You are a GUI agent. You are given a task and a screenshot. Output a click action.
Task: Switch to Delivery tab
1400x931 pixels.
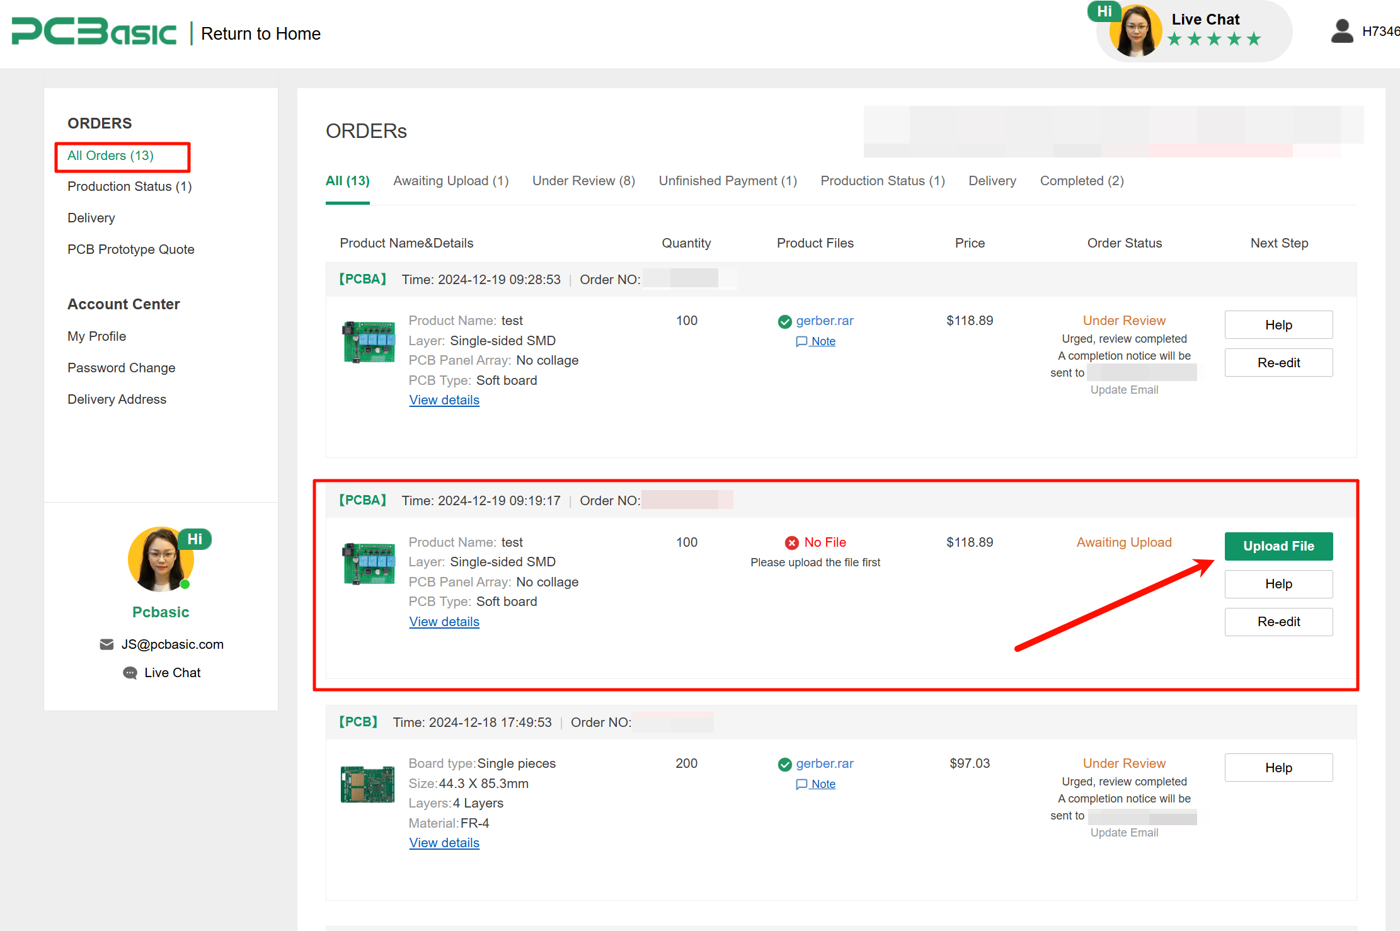point(992,181)
